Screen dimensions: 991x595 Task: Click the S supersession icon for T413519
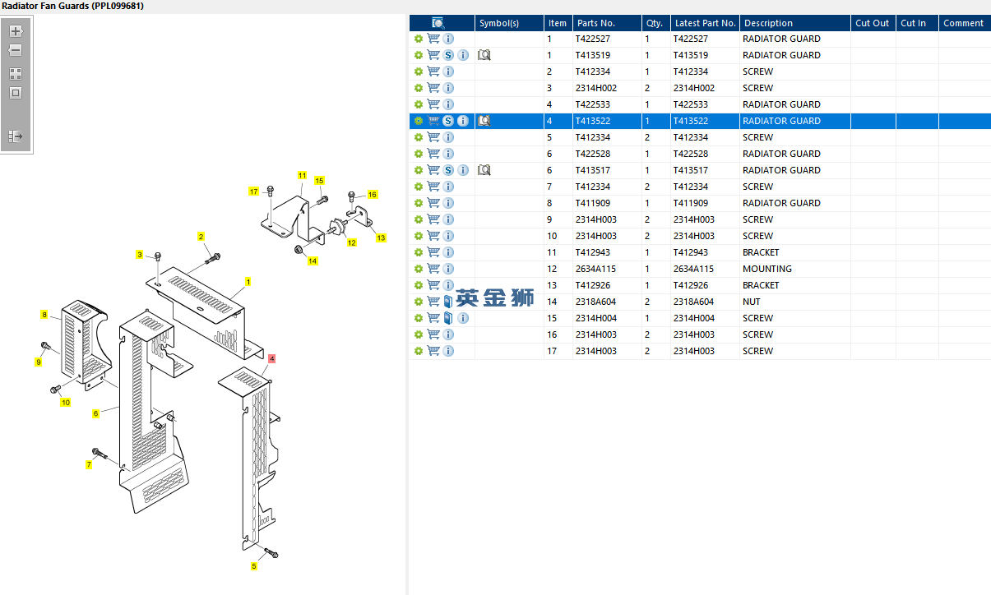pos(448,55)
